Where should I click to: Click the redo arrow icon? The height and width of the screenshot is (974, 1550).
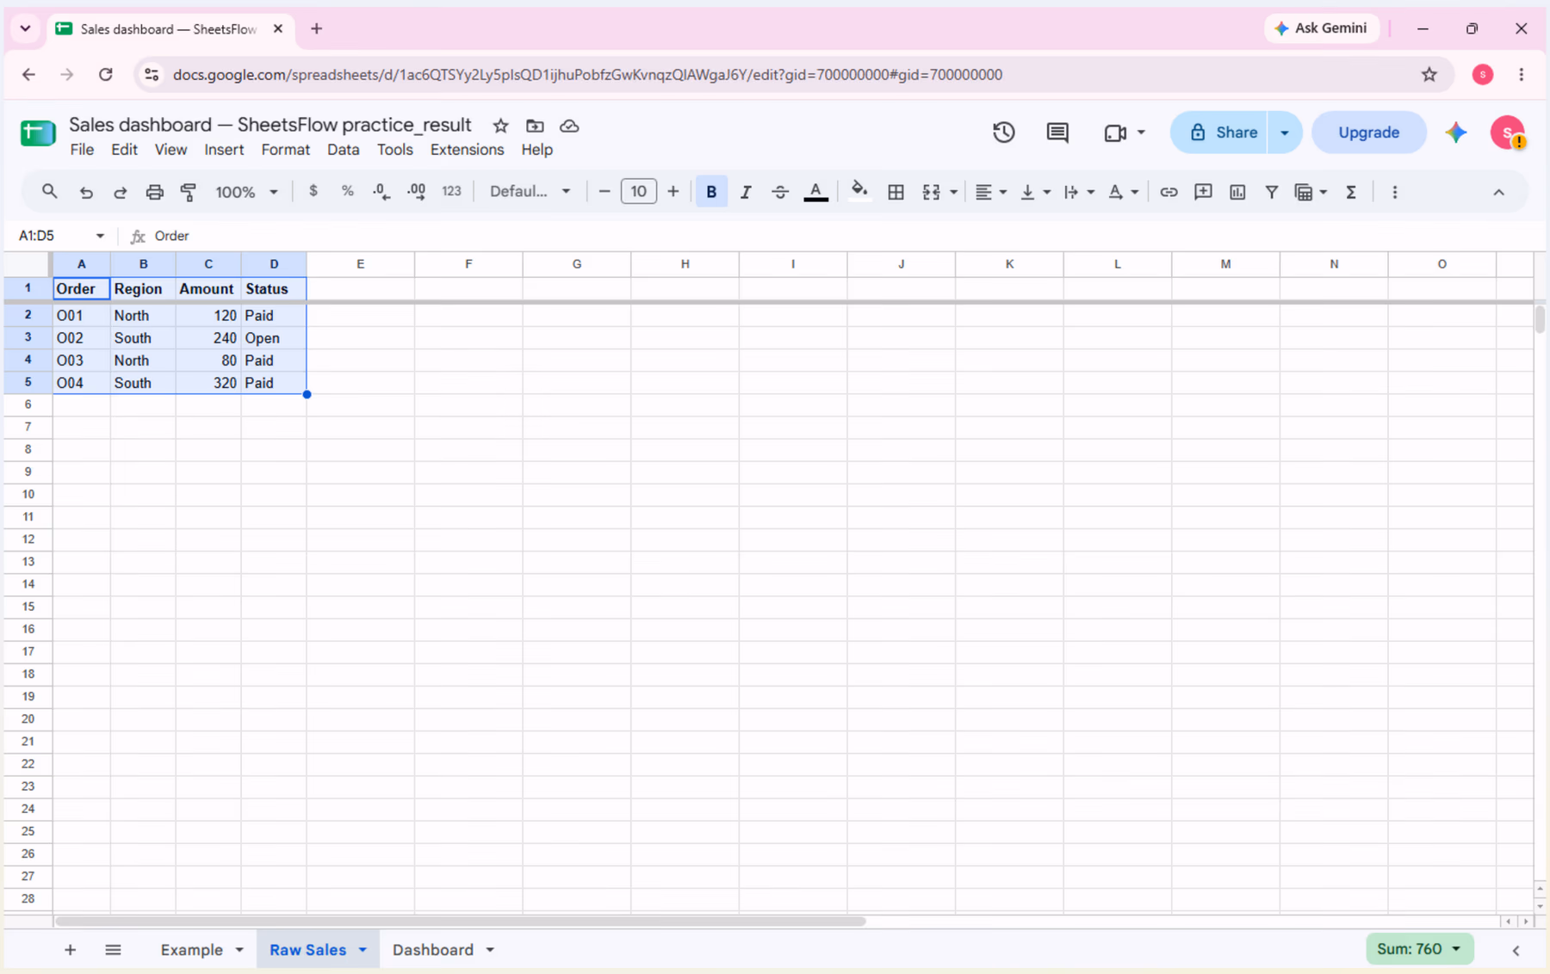tap(120, 192)
